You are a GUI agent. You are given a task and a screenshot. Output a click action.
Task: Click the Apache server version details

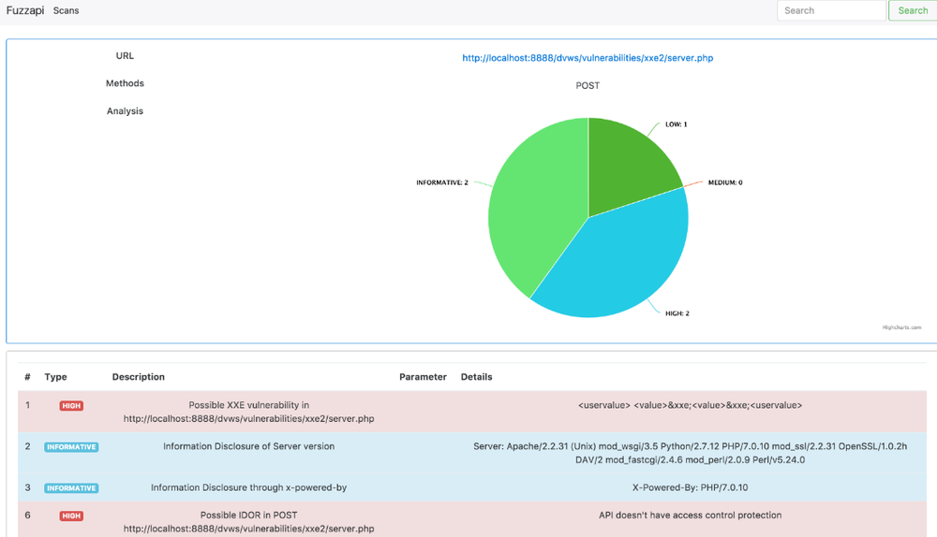(x=691, y=453)
